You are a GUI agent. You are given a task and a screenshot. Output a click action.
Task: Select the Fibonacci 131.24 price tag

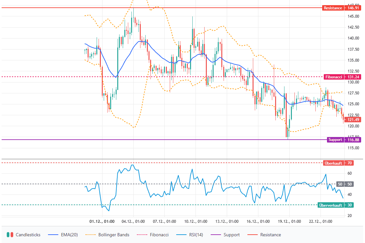[x=334, y=77]
